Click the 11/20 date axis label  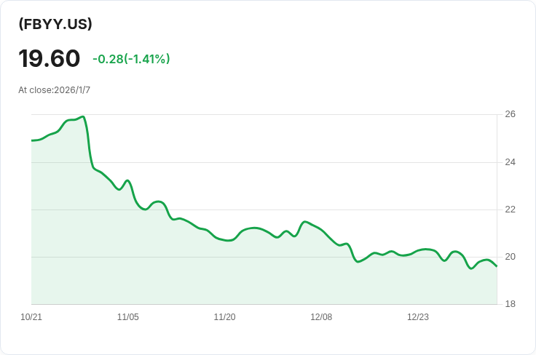224,317
